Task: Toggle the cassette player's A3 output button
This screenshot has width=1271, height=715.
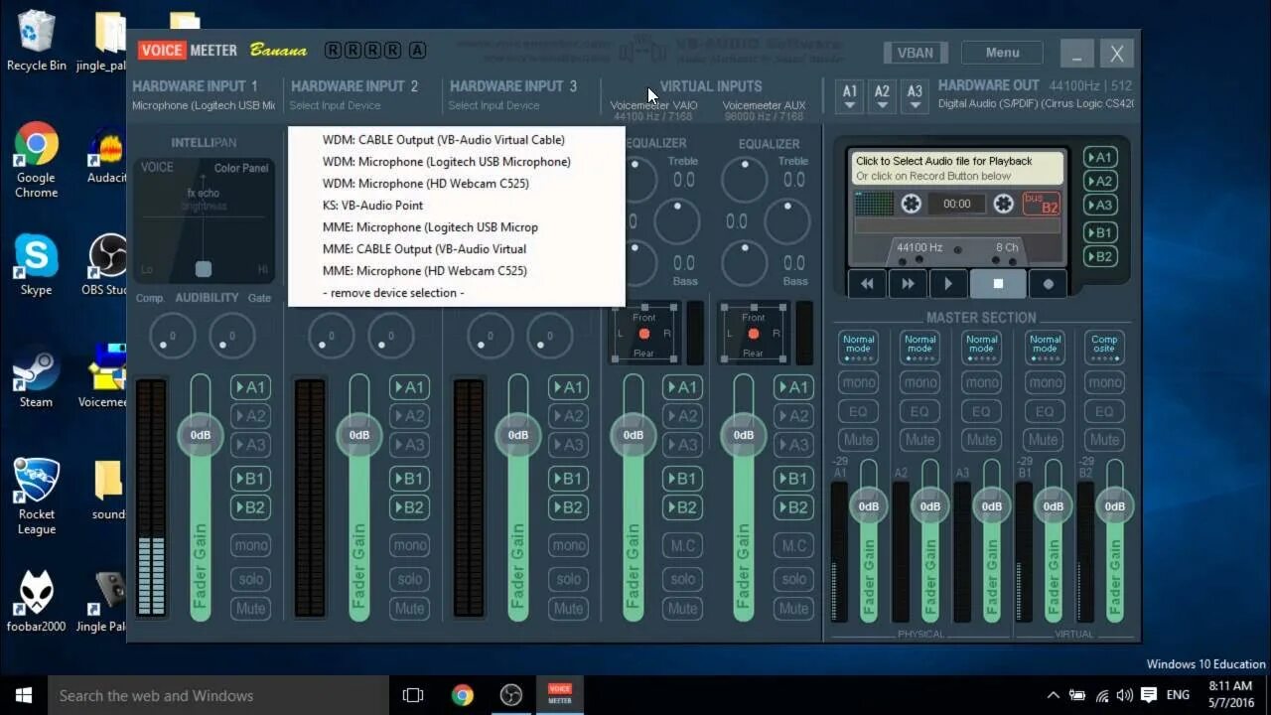Action: (x=1099, y=205)
